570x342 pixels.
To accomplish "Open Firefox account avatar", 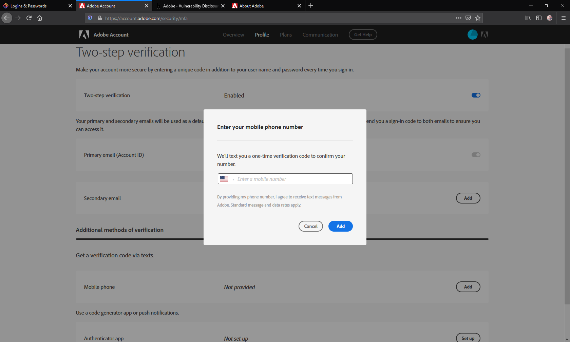I will point(550,18).
